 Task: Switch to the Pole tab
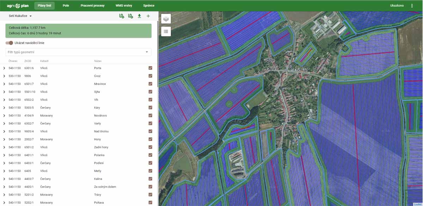pyautogui.click(x=66, y=6)
